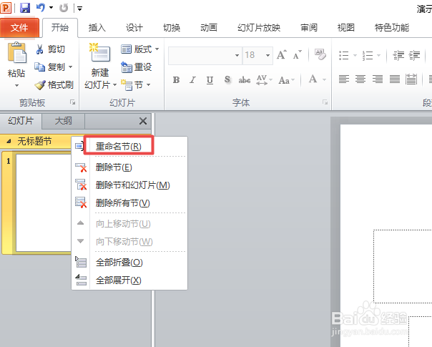The width and height of the screenshot is (432, 347).
Task: Toggle bold formatting B
Action: 177,80
